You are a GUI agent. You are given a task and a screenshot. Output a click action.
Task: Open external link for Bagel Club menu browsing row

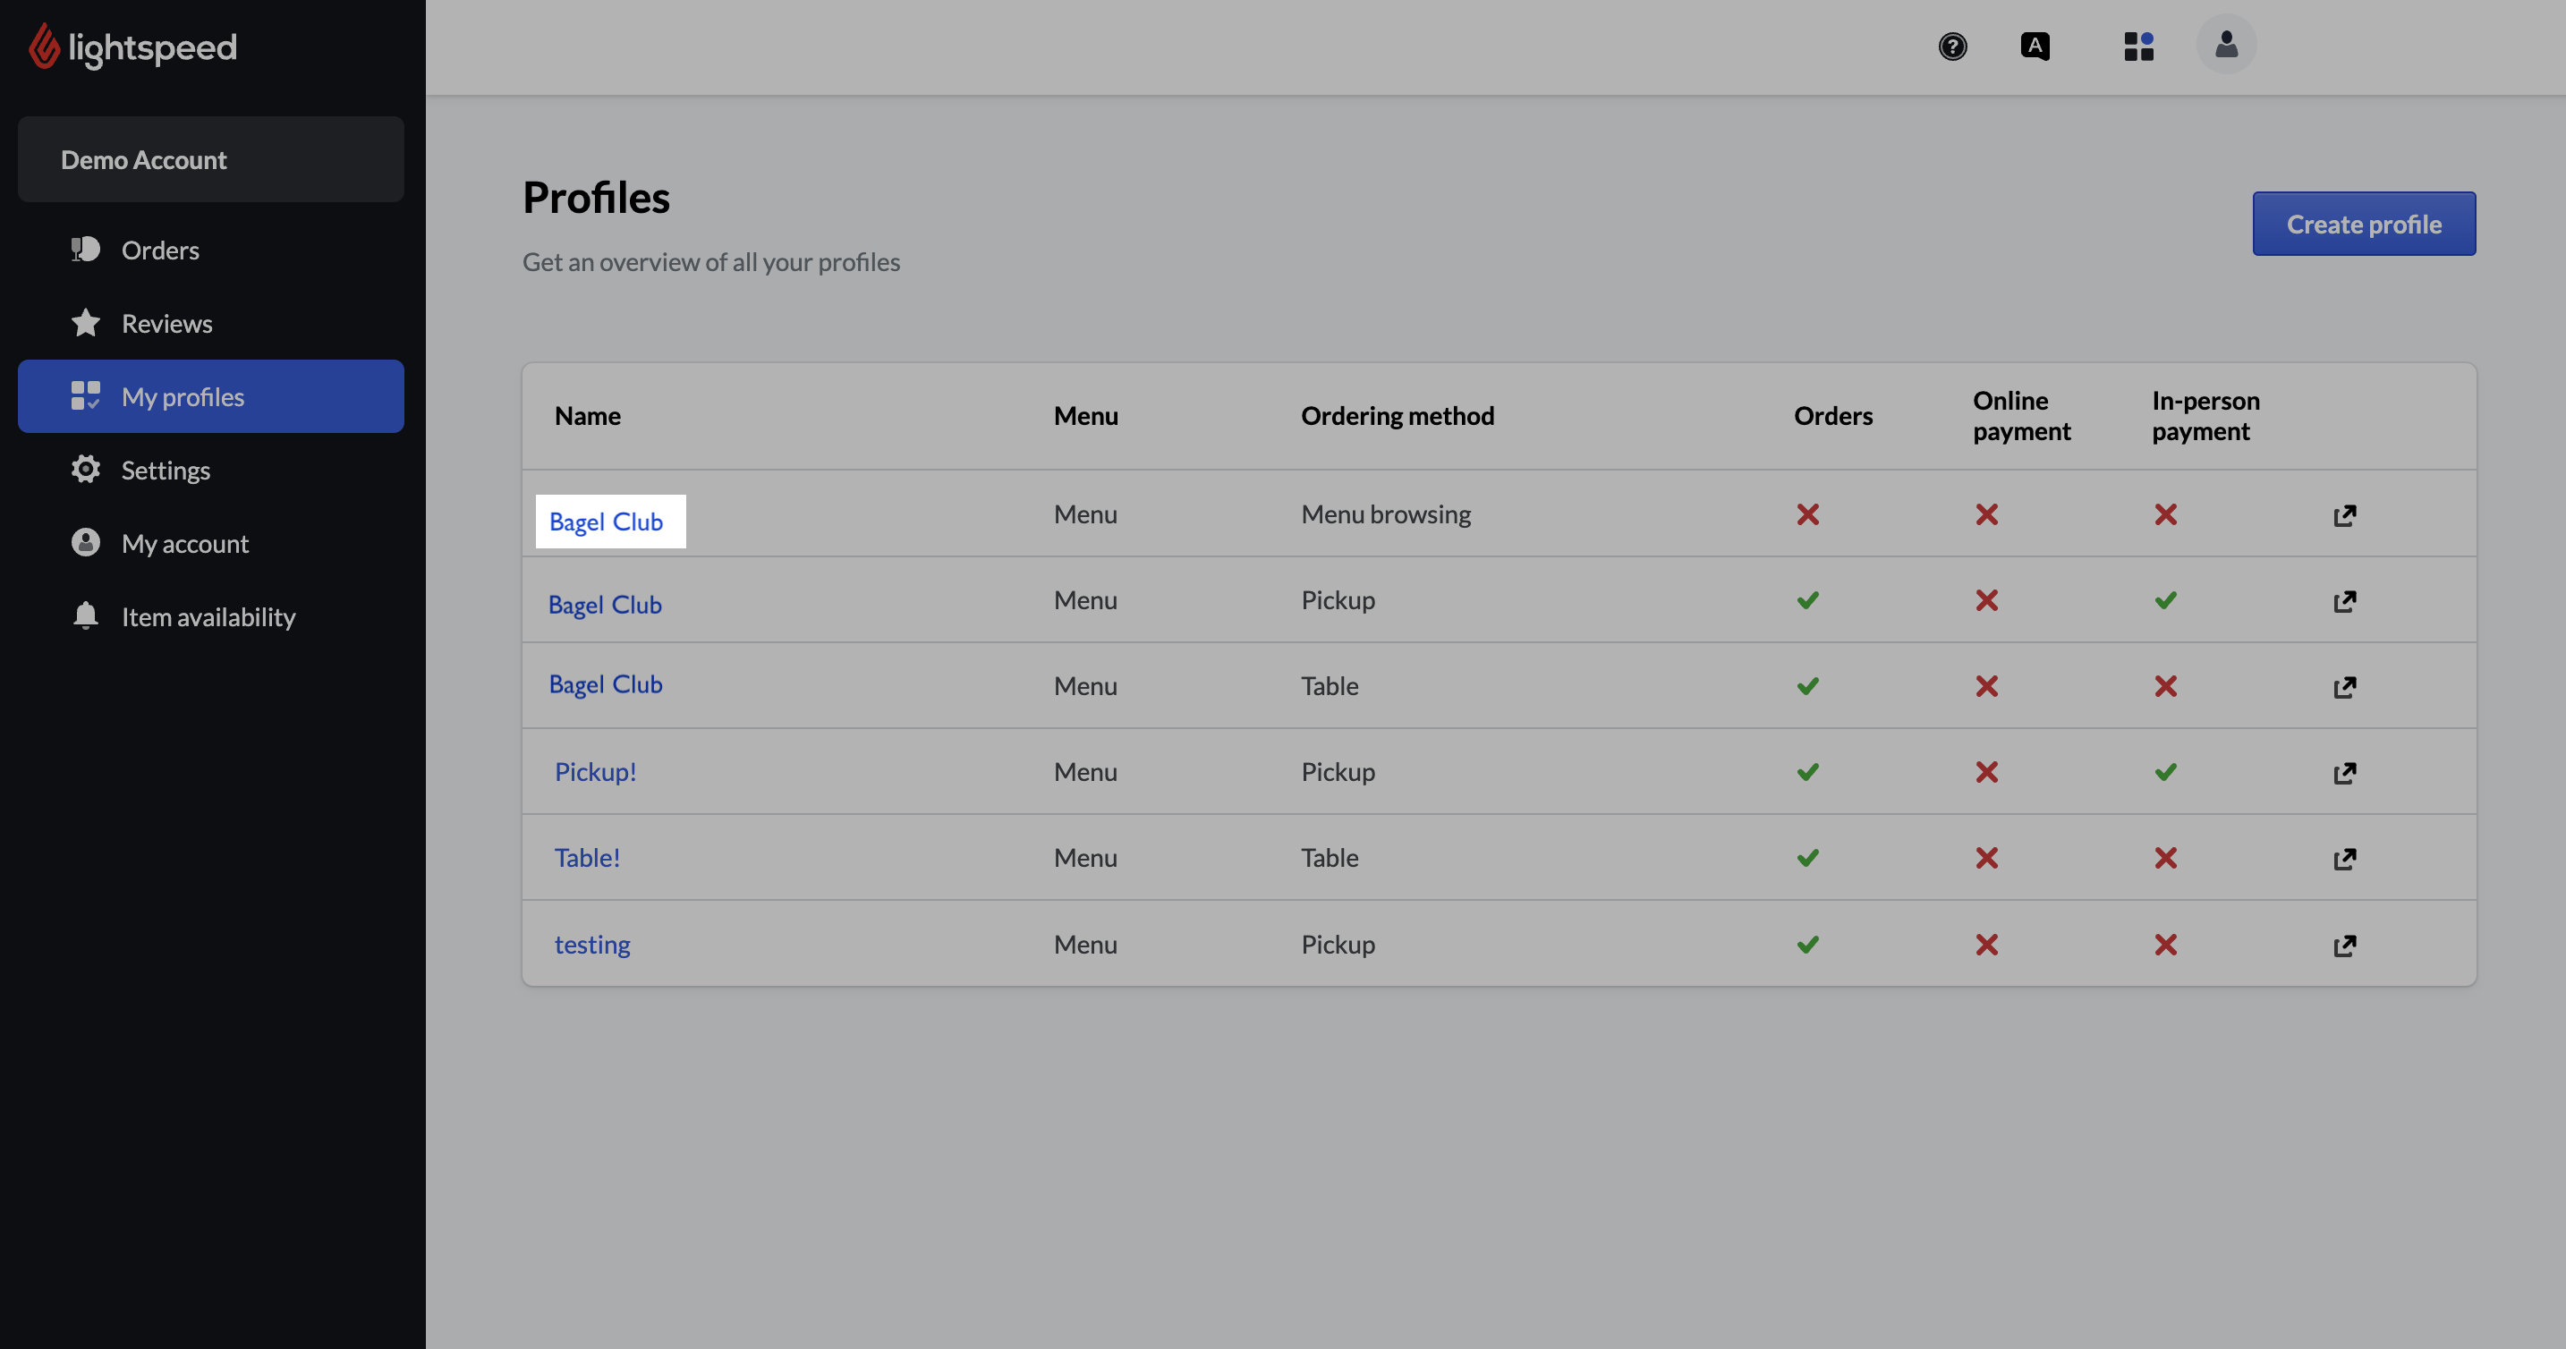(x=2345, y=515)
